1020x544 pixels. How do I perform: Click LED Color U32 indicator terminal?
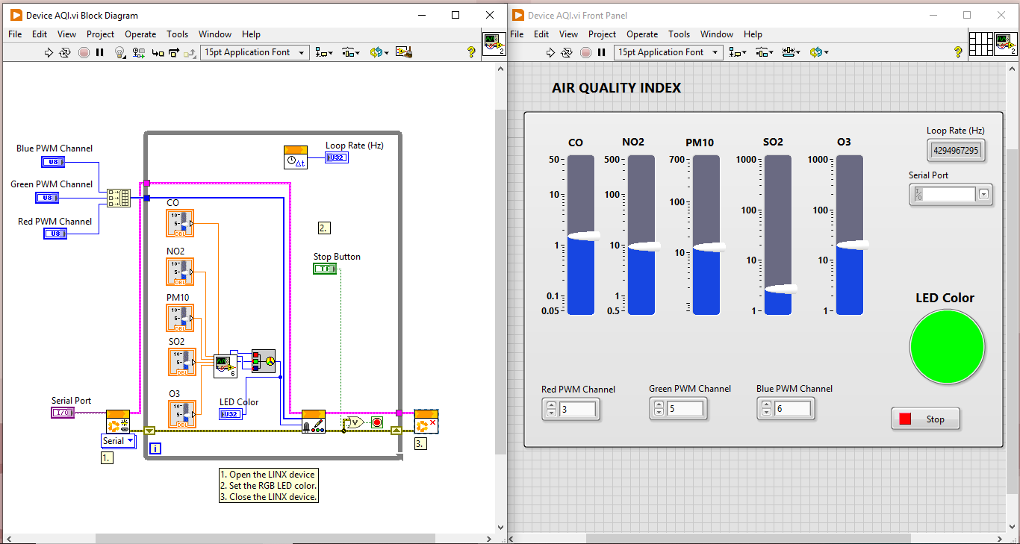click(231, 414)
